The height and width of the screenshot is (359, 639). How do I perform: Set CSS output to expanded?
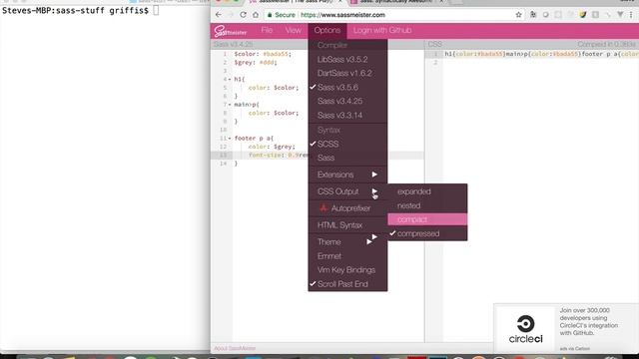click(x=427, y=191)
